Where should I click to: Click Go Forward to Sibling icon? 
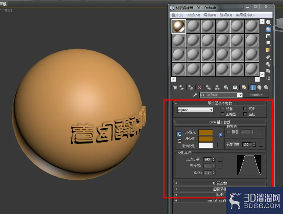pyautogui.click(x=266, y=88)
